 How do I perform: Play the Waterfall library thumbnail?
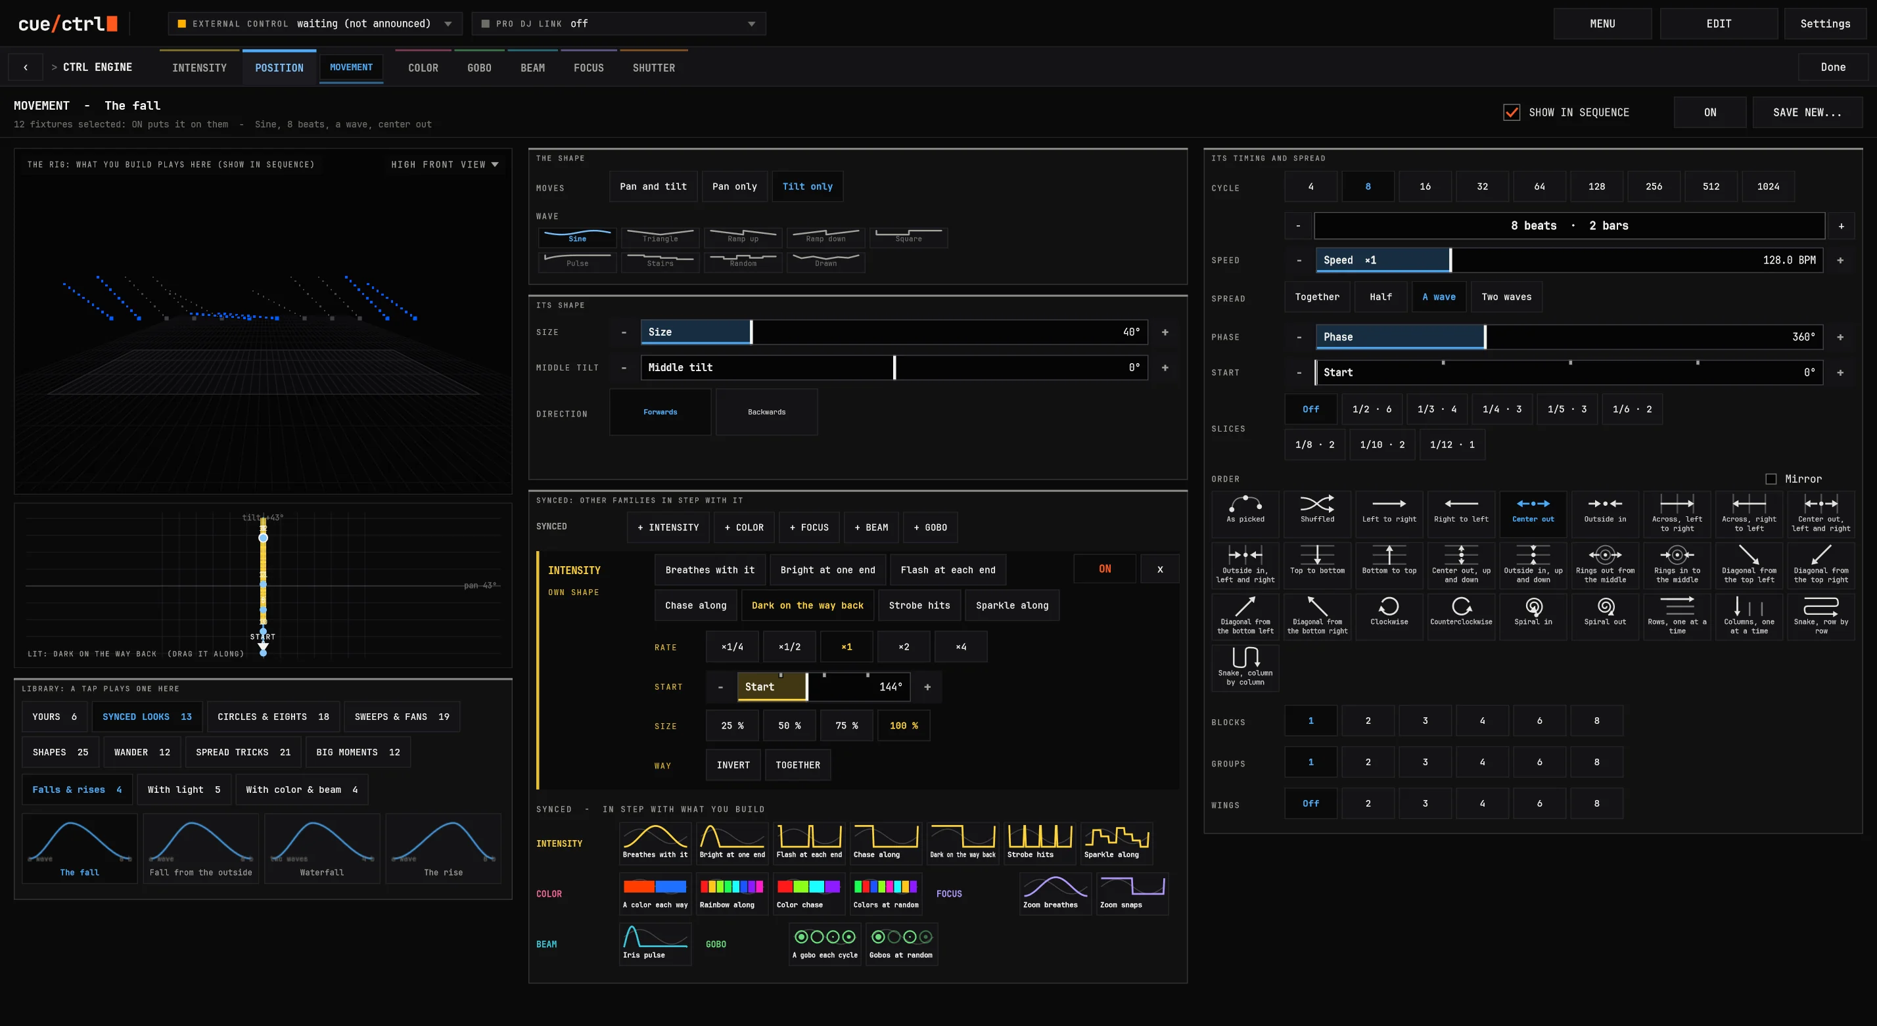click(322, 849)
